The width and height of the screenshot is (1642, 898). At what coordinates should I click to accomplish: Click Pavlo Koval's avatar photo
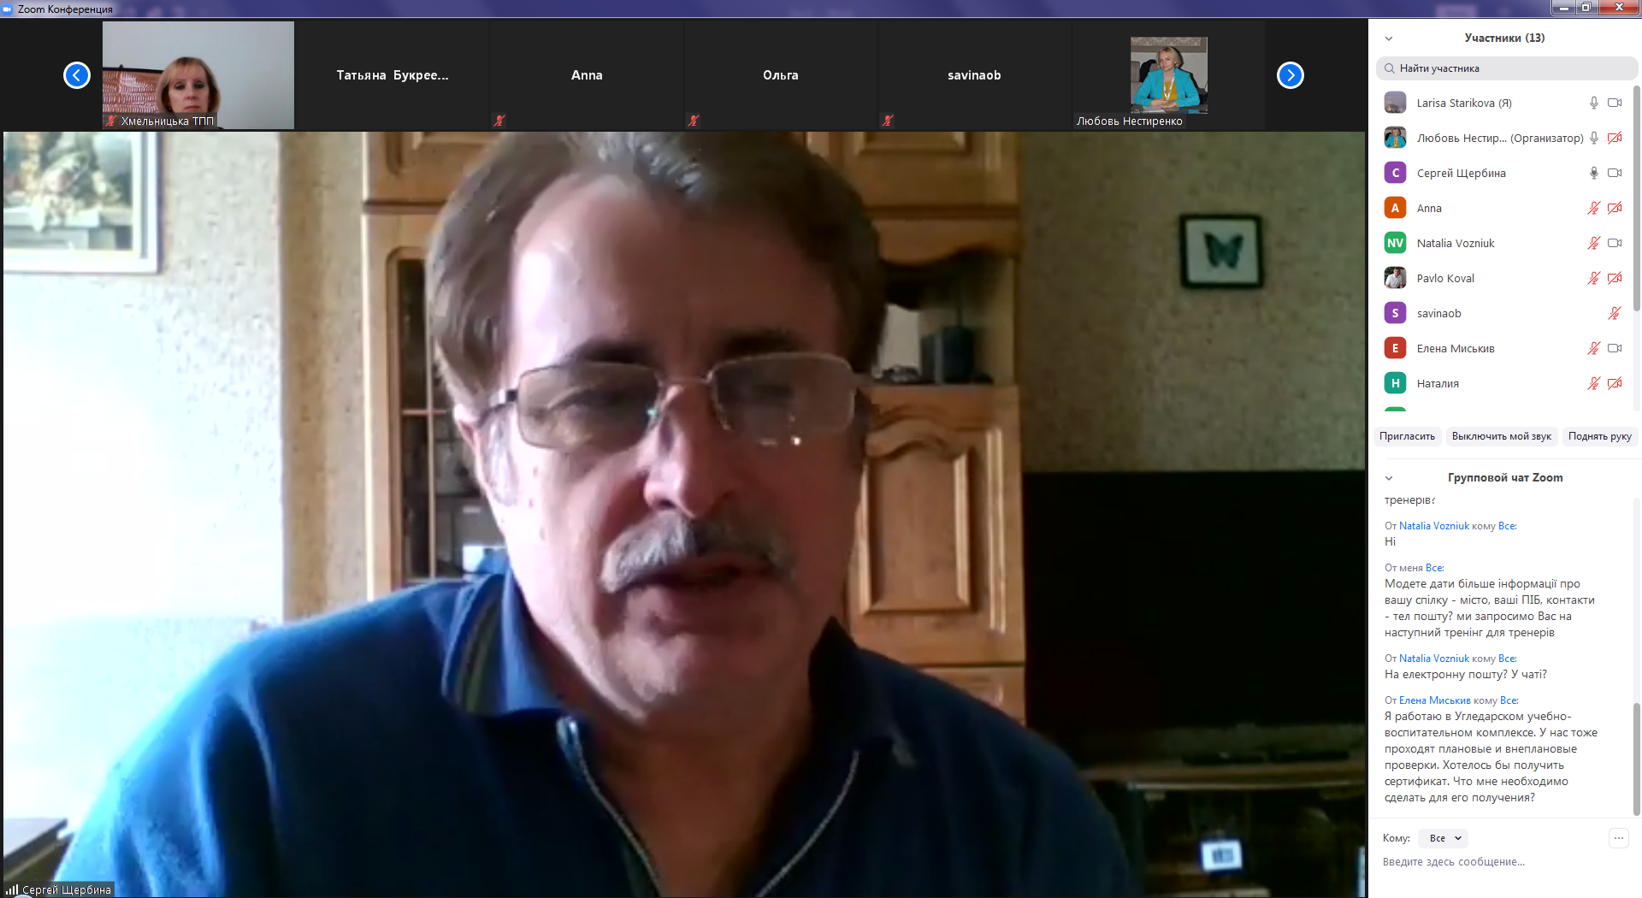(1395, 278)
